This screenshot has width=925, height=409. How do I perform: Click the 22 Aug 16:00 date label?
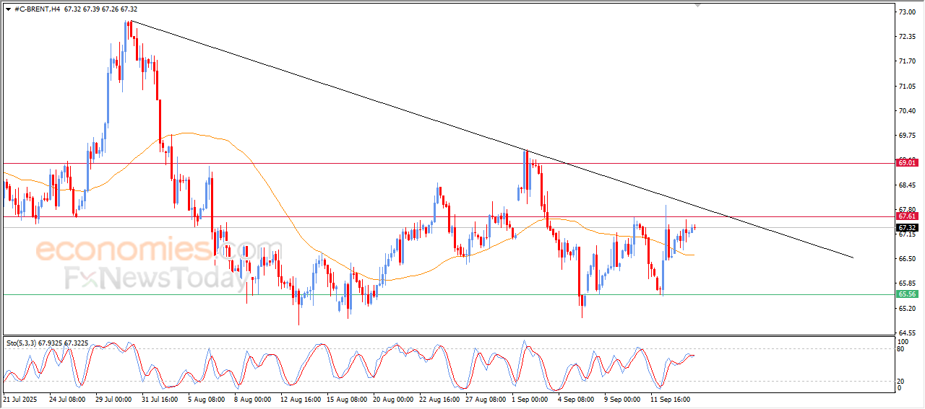(440, 398)
